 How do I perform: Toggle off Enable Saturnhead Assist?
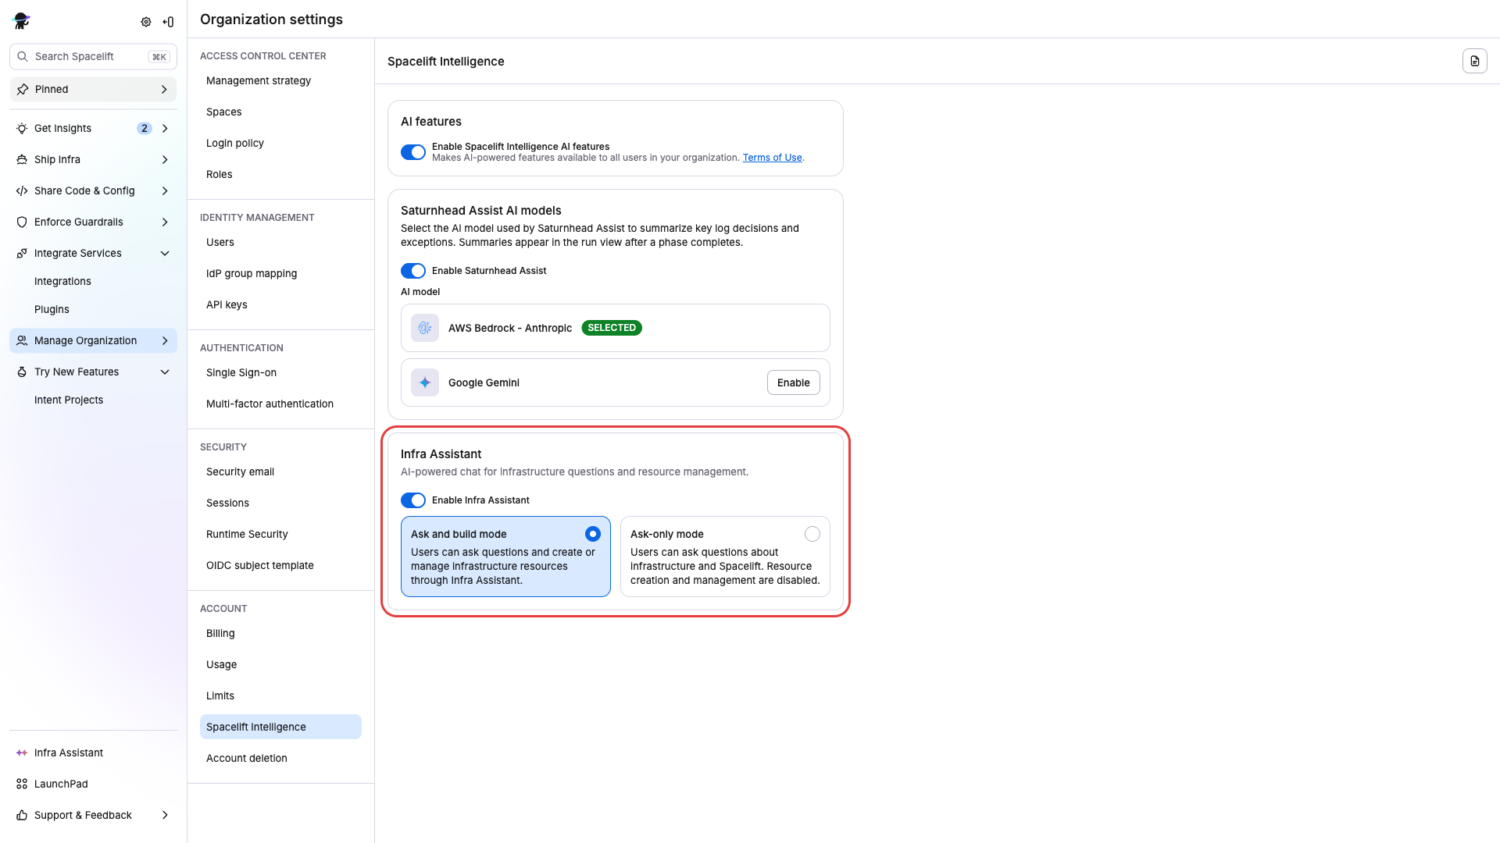413,271
